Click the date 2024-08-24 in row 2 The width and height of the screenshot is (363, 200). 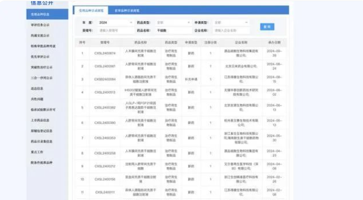tap(274, 66)
